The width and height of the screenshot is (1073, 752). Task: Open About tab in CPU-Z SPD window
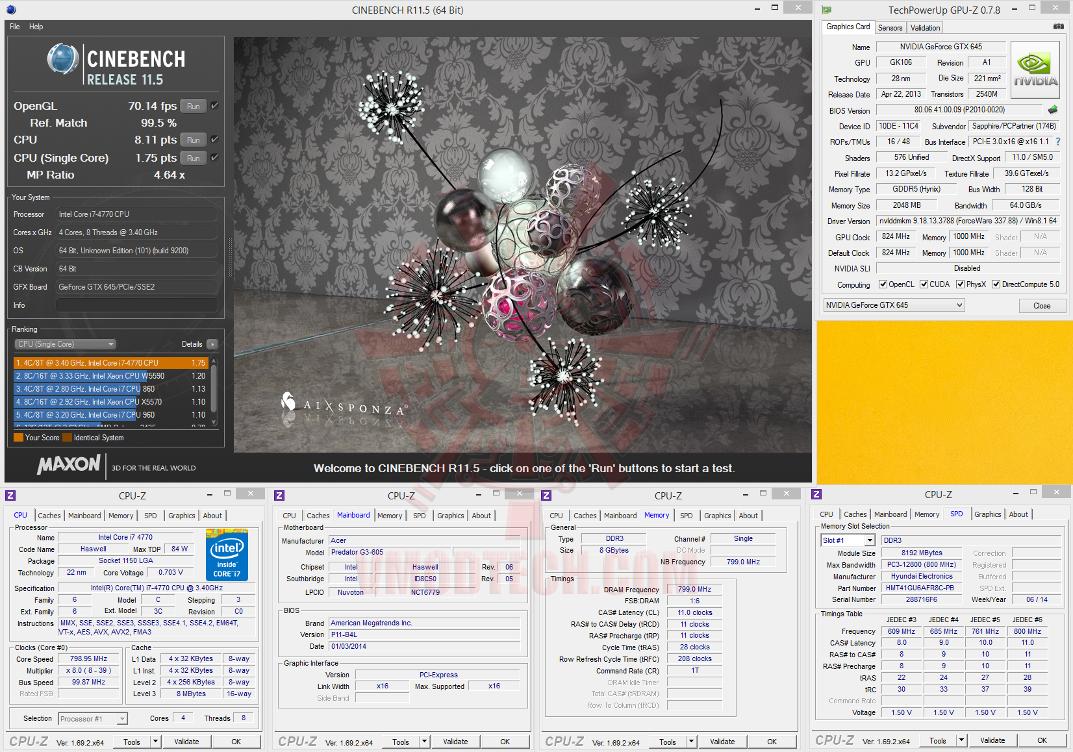point(1018,514)
